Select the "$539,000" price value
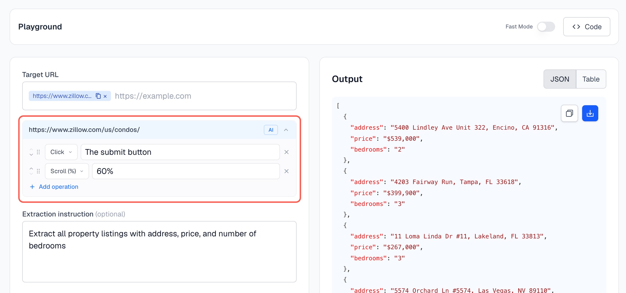The width and height of the screenshot is (626, 293). click(x=401, y=138)
